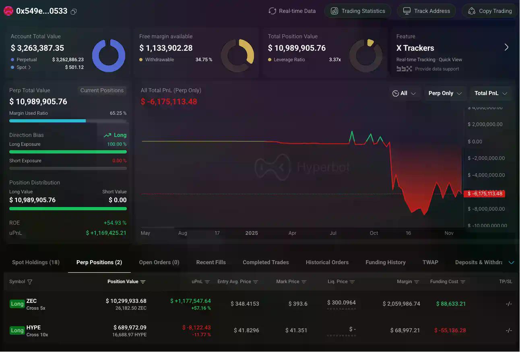Click the Real-time Data refresh icon
The height and width of the screenshot is (352, 520).
point(272,11)
